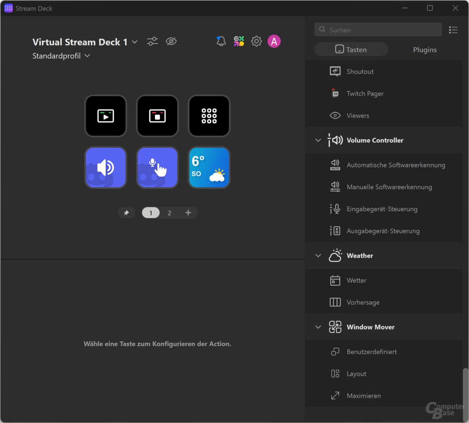Open the Stream Deck settings gear
Viewport: 469px width, 423px height.
[x=256, y=41]
